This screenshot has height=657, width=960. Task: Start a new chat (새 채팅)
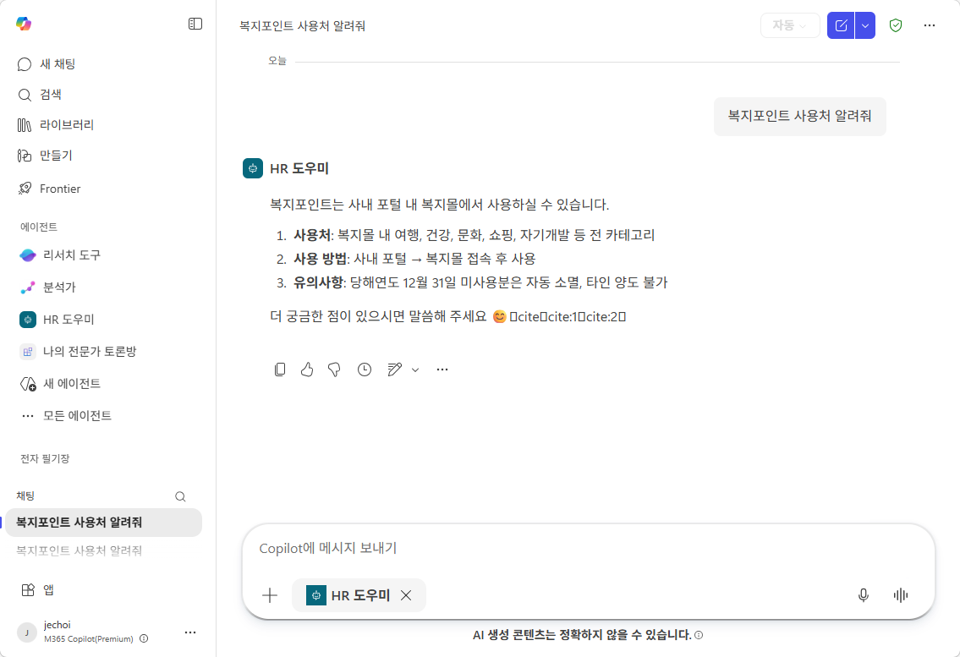47,63
